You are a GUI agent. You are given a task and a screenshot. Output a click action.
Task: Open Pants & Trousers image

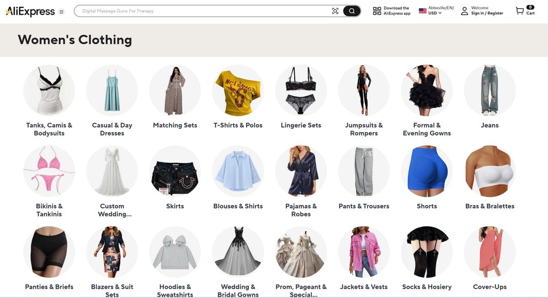coord(364,171)
